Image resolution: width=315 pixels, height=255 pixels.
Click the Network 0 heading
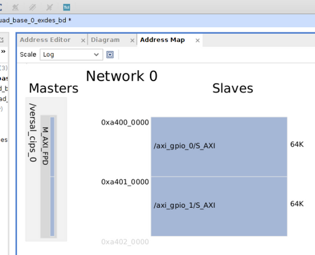click(x=122, y=76)
